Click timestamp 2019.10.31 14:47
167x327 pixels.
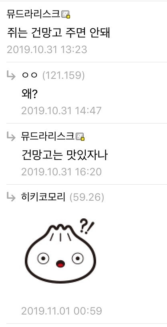pos(61,111)
